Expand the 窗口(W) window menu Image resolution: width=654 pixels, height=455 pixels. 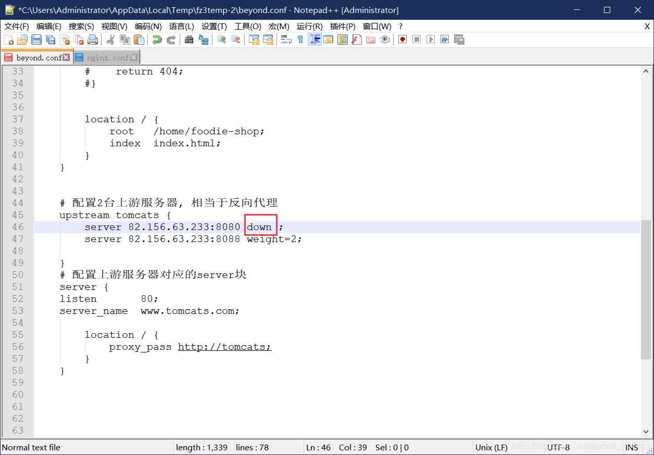pos(377,26)
